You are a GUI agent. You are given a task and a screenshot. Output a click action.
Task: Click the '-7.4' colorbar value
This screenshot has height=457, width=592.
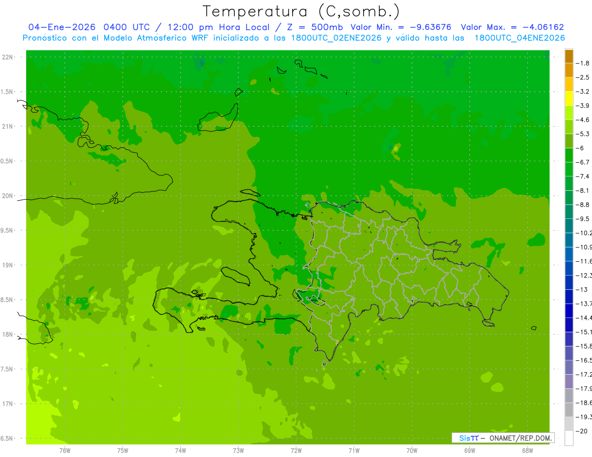[583, 176]
